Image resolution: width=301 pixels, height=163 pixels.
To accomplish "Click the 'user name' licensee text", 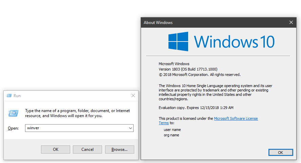I will click(172, 130).
